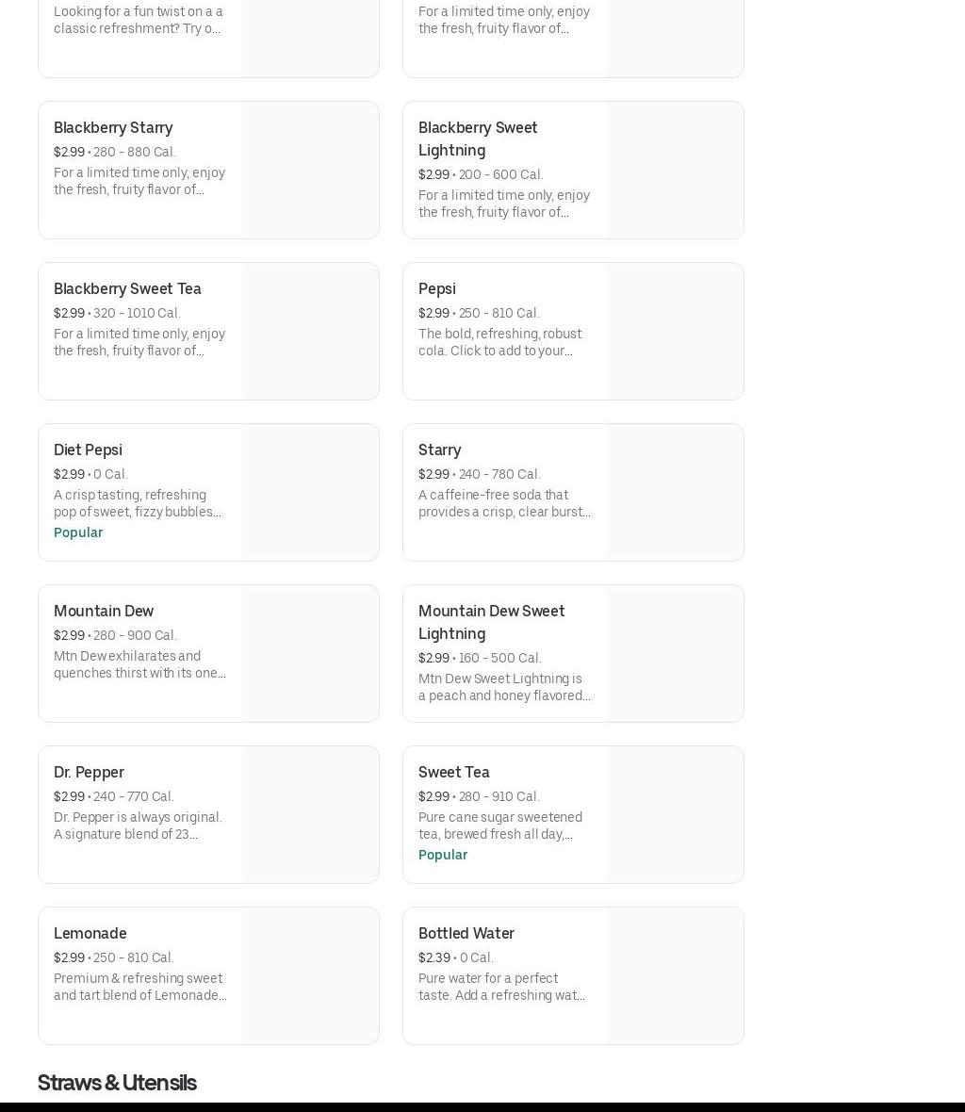Click the Lemonade product image area

point(310,975)
